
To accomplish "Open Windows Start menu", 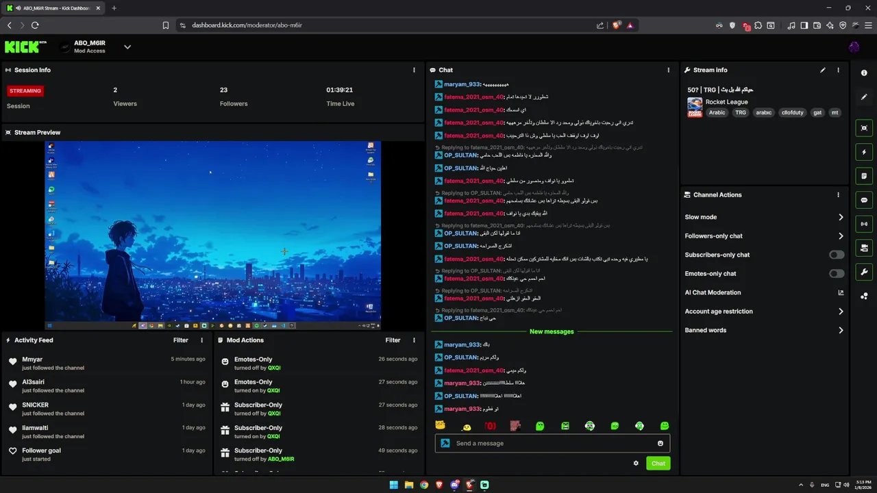I will pos(393,485).
